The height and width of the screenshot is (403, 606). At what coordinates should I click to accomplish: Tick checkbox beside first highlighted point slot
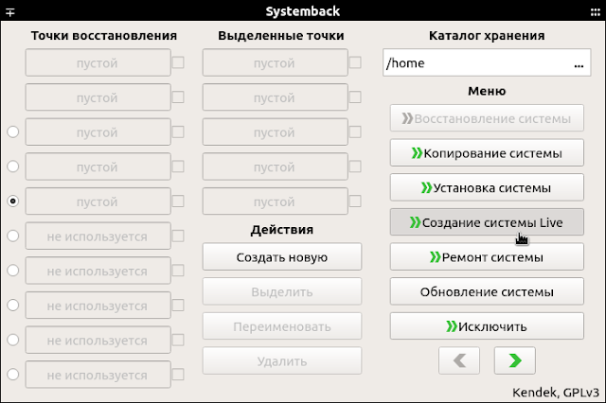[355, 62]
